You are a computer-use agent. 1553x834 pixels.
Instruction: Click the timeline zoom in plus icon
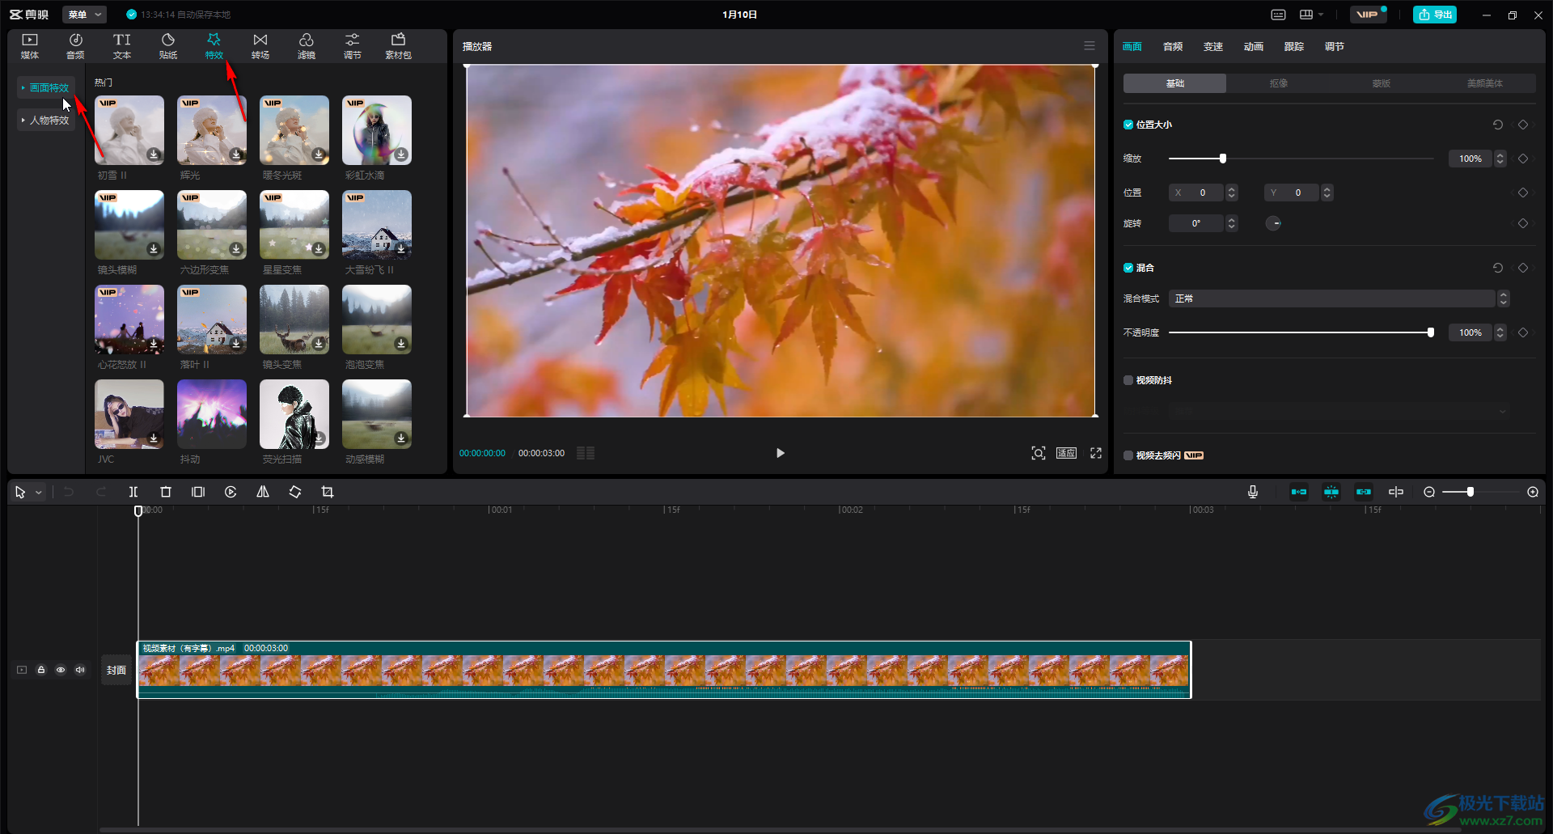point(1533,492)
